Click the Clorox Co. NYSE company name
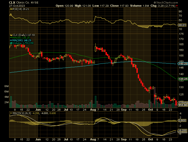Image resolution: width=188 pixels, height=142 pixels. coord(27,2)
